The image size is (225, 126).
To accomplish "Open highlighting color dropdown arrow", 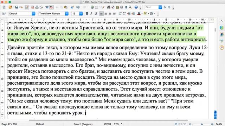I will [x=148, y=14].
